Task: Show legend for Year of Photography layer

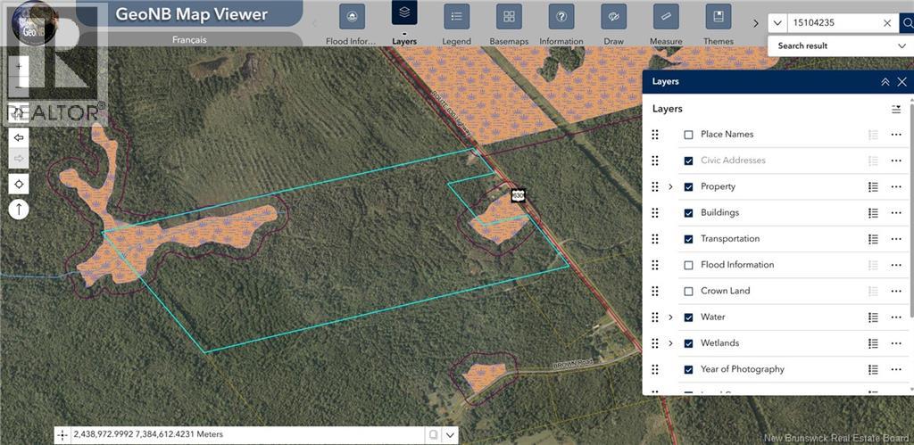Action: (873, 369)
